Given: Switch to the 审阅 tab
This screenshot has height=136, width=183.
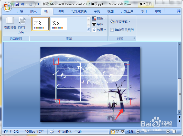Looking at the screenshot, I should click(97, 11).
